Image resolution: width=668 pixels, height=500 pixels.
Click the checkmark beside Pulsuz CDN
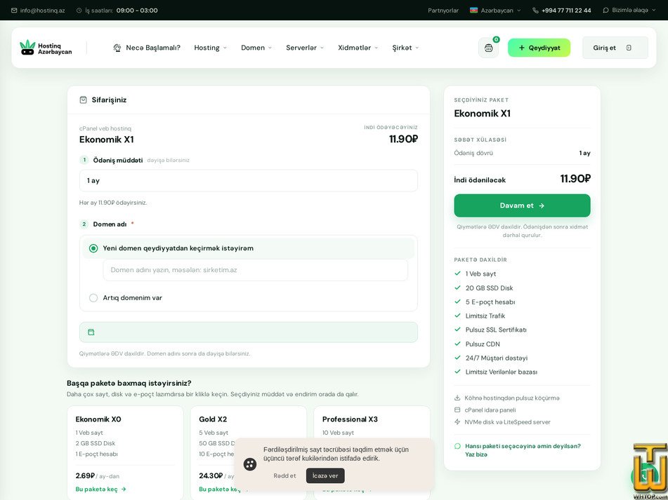tap(457, 344)
